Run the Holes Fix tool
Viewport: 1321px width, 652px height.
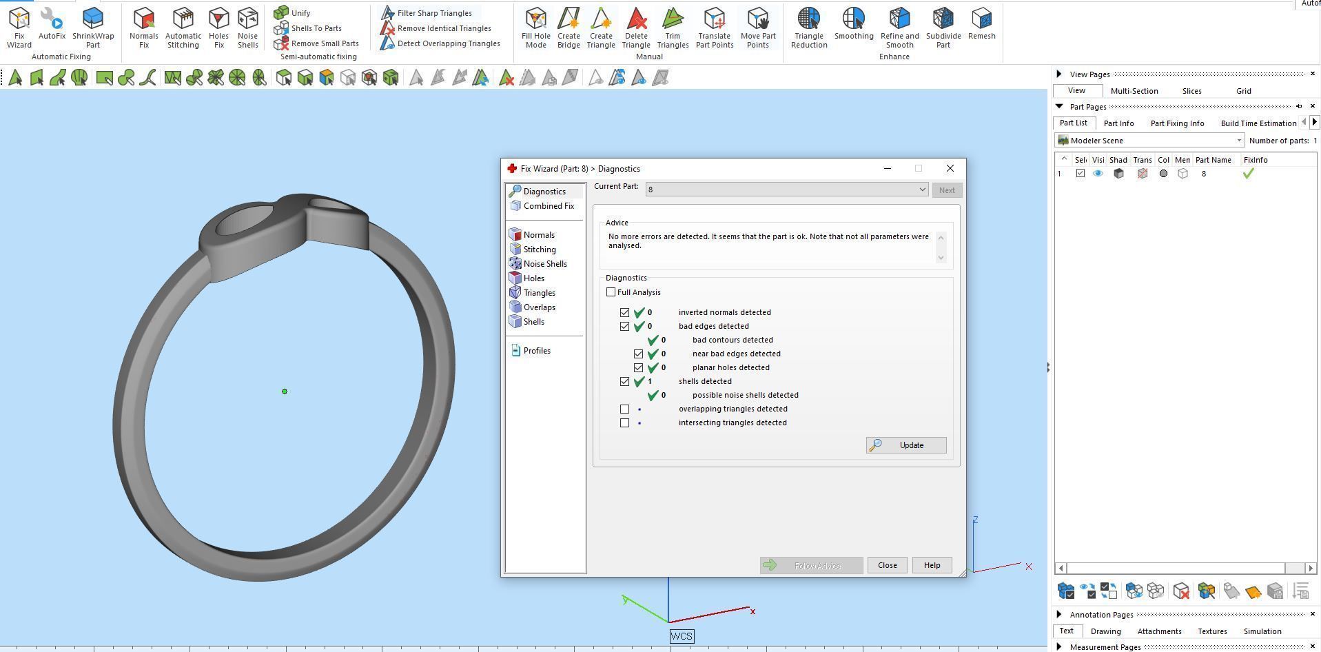point(218,28)
